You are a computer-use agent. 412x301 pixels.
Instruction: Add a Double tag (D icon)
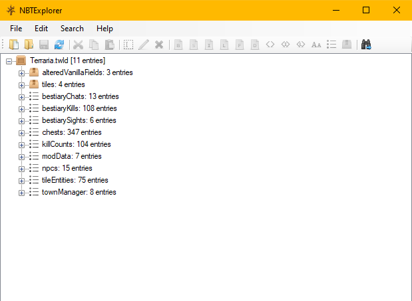pyautogui.click(x=255, y=45)
